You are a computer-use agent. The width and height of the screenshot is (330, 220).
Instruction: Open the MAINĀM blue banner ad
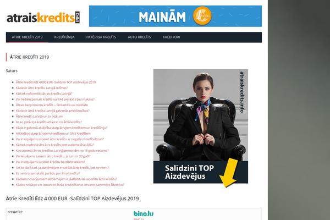[175, 16]
